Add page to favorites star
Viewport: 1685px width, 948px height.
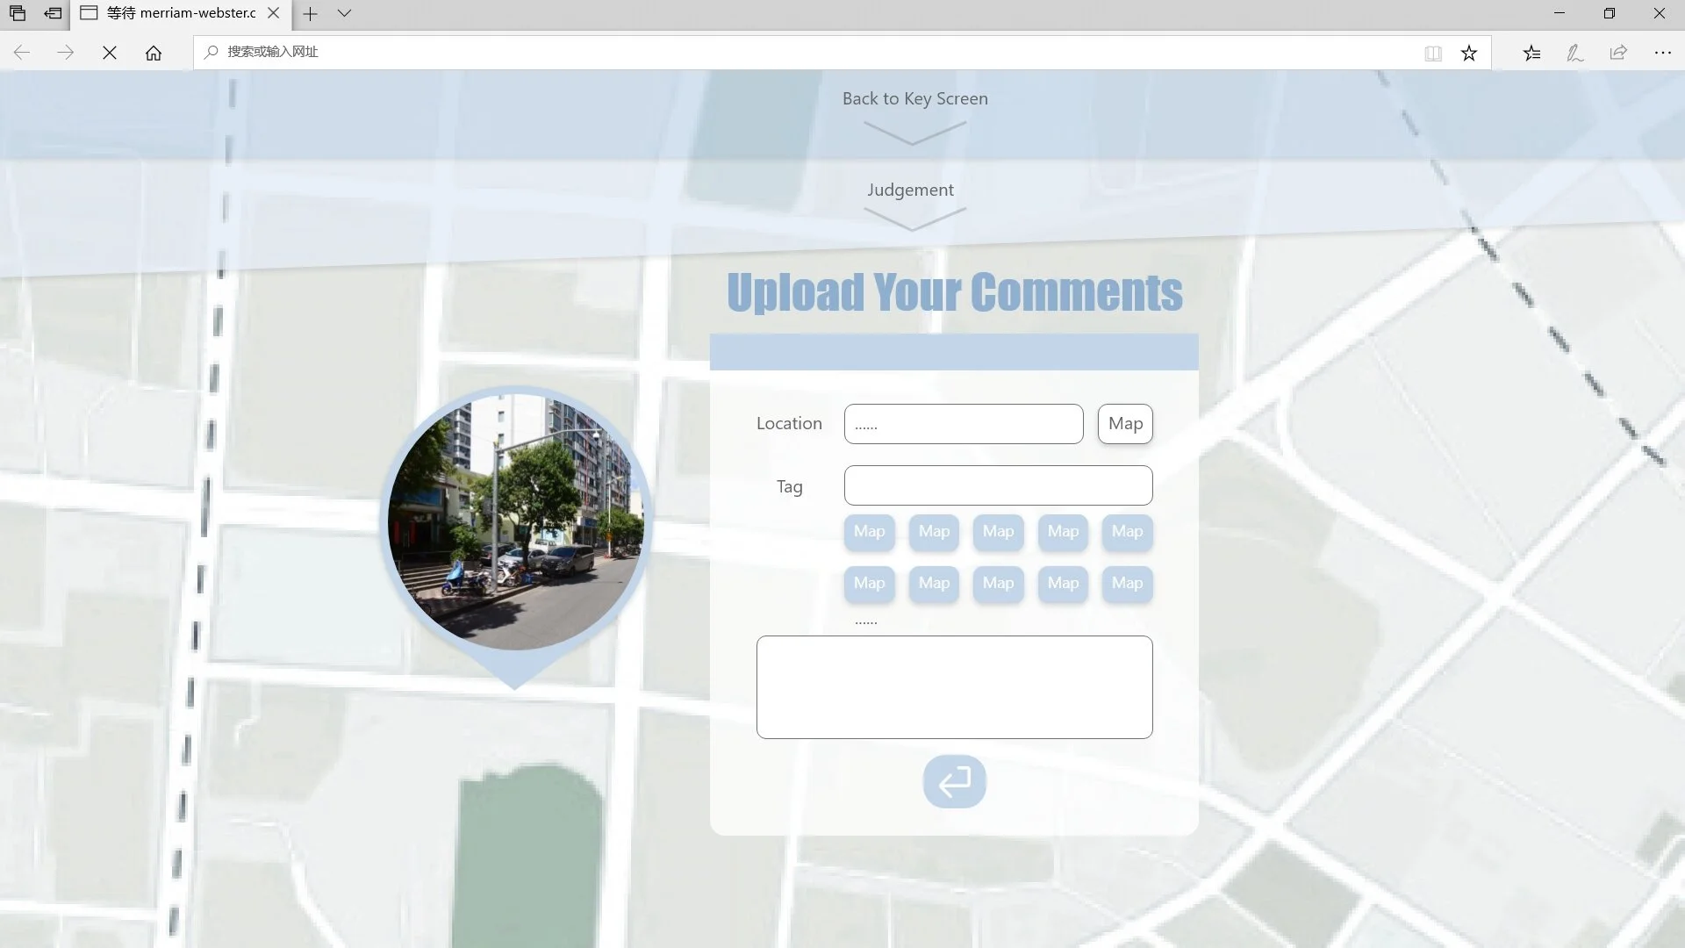tap(1469, 53)
